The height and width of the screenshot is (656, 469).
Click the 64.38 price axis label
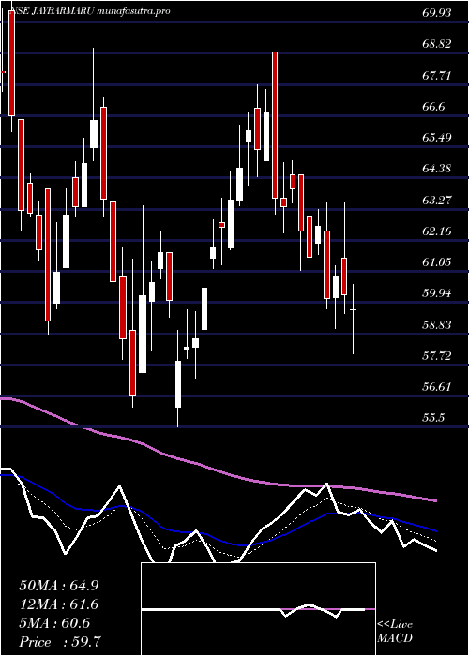click(x=437, y=169)
